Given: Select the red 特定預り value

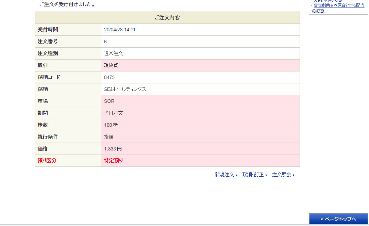Looking at the screenshot, I should (114, 161).
